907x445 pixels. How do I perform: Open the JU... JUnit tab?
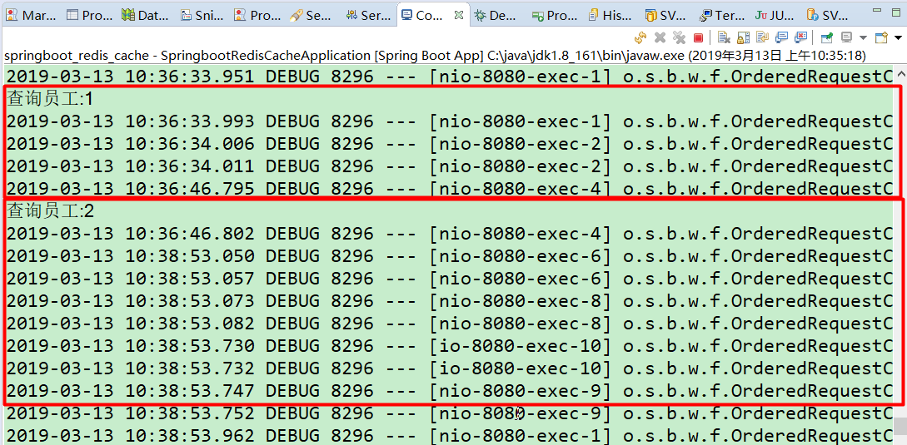click(775, 16)
